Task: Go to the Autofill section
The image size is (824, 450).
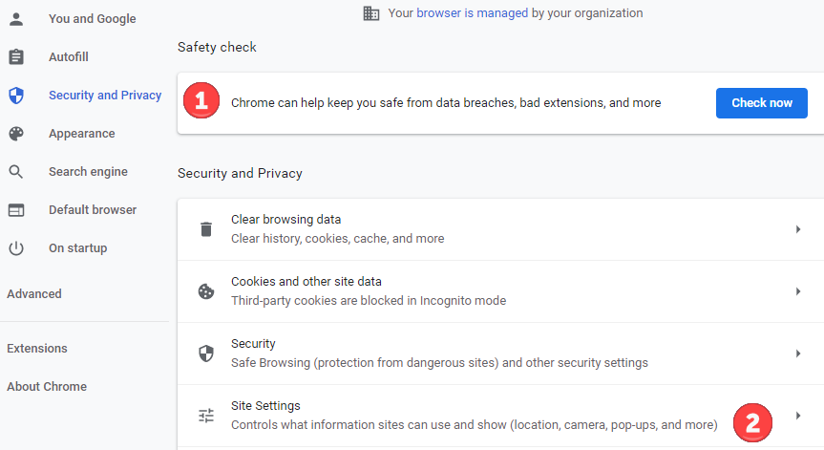Action: pyautogui.click(x=69, y=56)
